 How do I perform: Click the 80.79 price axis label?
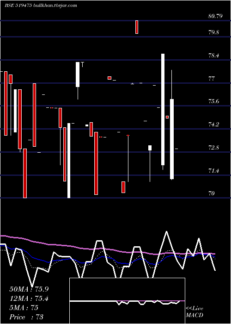215,16
